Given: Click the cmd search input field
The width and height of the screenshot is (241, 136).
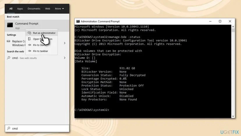Looking at the screenshot, I should click(37, 128).
